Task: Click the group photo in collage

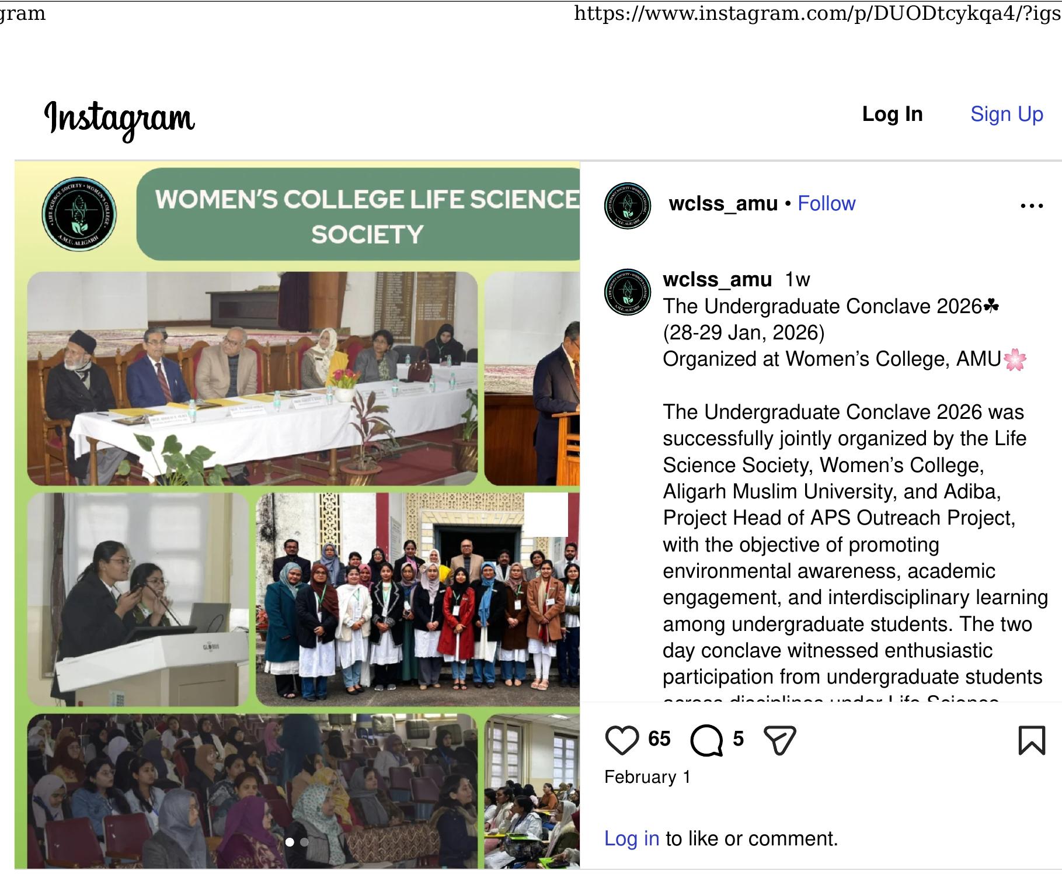Action: 418,599
